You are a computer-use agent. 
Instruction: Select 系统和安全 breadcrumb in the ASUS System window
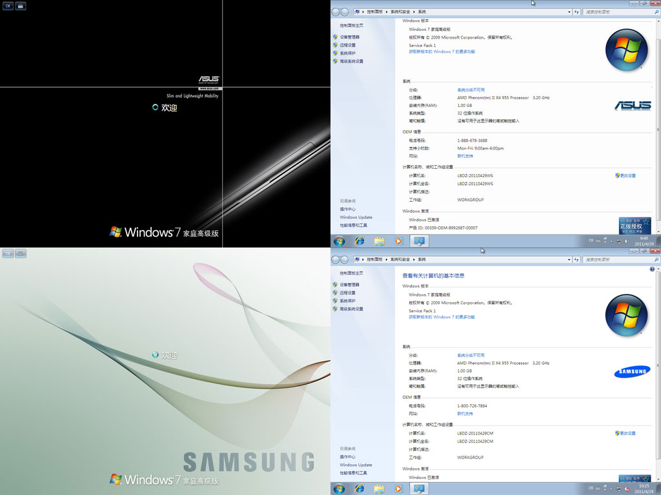pos(400,12)
